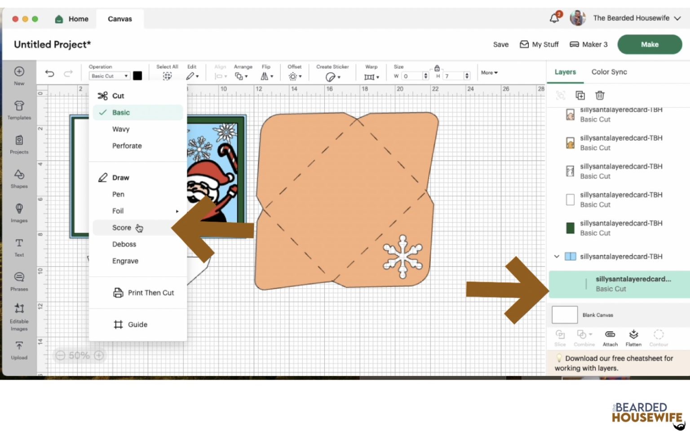Click the Upload icon in sidebar
Screen dimensions: 690x438
pyautogui.click(x=19, y=346)
